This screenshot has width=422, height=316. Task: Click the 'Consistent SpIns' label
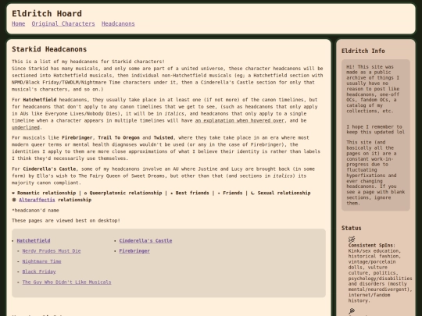pos(371,245)
